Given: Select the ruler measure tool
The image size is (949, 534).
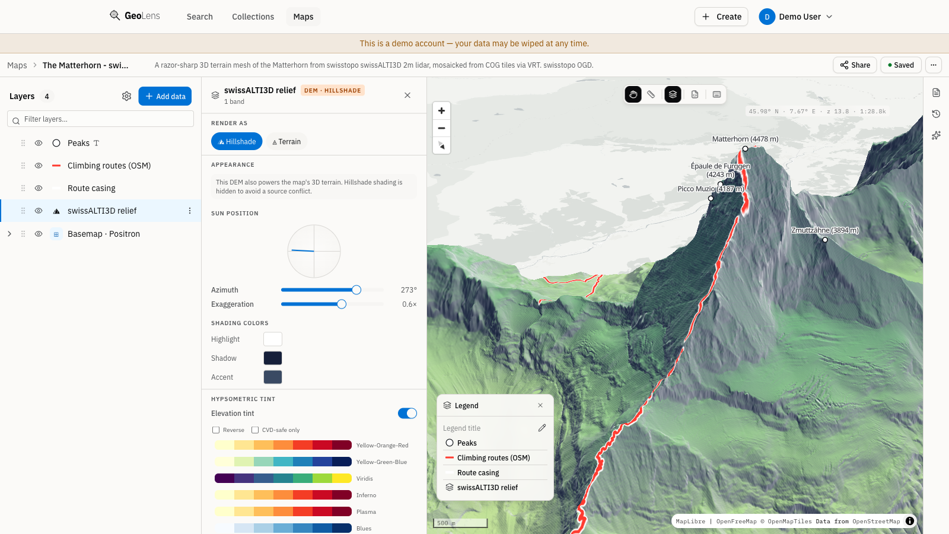Looking at the screenshot, I should [651, 94].
